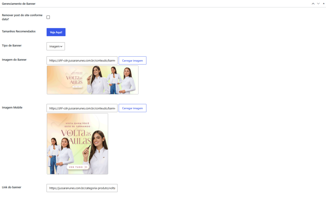Click the mobile banner image preview
Screen dimensions: 326x197
(x=77, y=144)
